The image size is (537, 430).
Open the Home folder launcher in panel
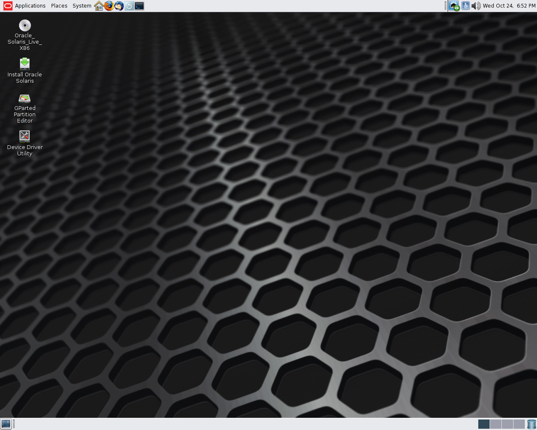tap(99, 6)
